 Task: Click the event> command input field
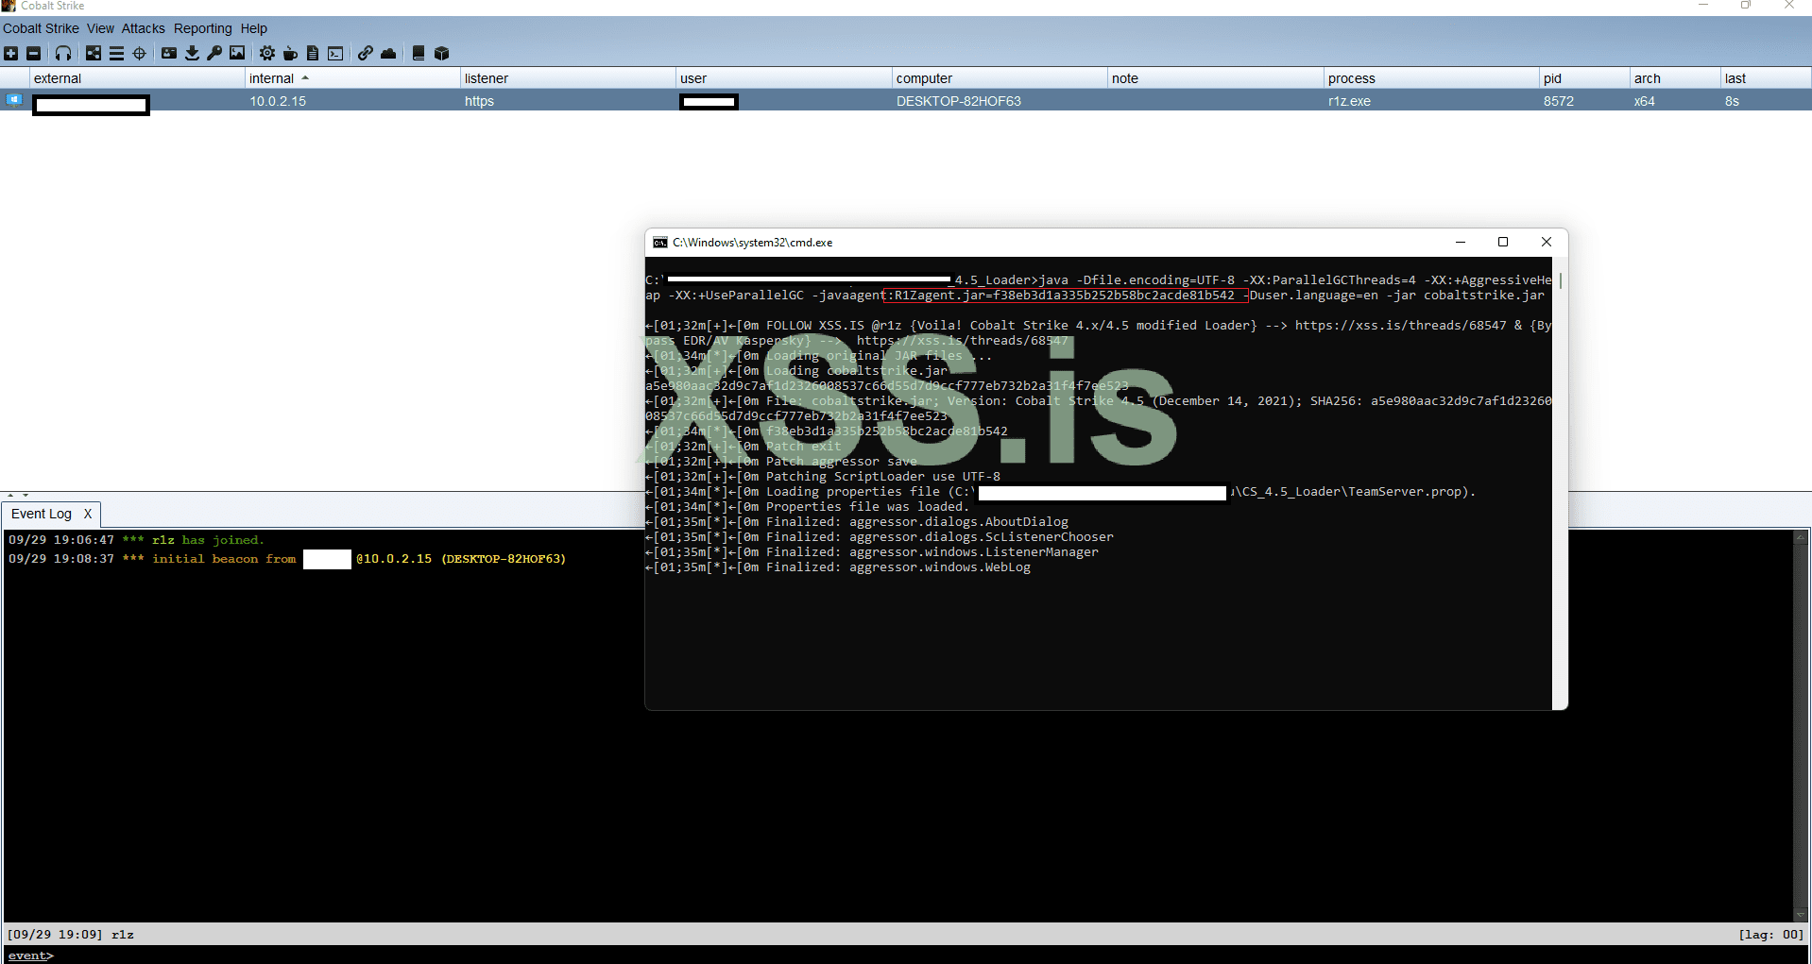coord(931,956)
